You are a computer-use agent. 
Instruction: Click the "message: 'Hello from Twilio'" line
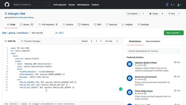pos(34,77)
